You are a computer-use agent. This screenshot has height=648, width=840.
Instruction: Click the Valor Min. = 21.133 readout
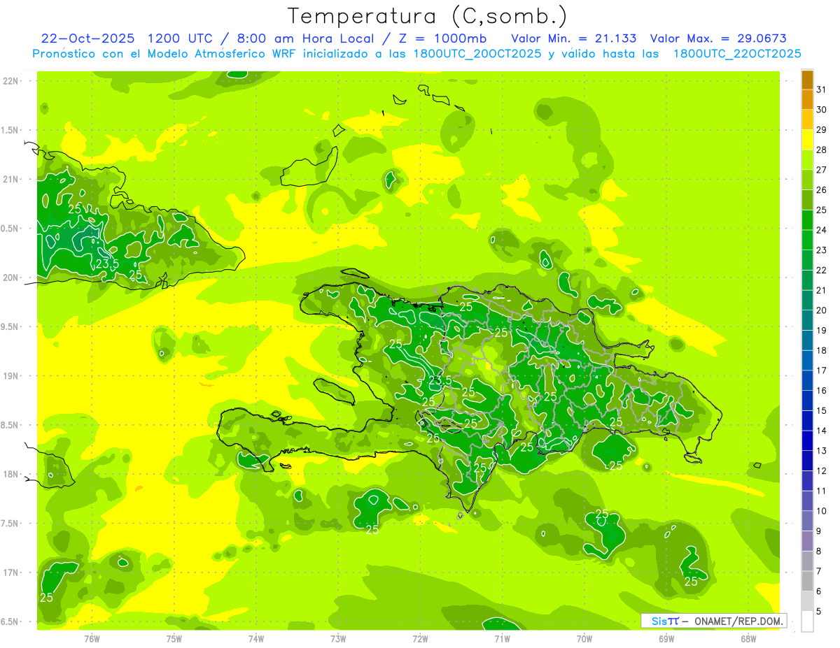pos(573,38)
